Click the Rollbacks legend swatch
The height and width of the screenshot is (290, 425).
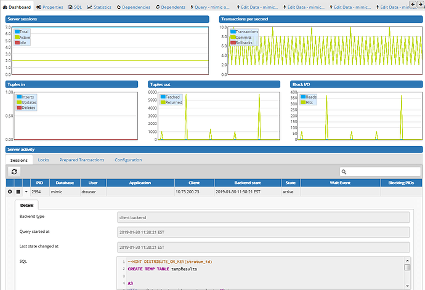click(x=233, y=42)
